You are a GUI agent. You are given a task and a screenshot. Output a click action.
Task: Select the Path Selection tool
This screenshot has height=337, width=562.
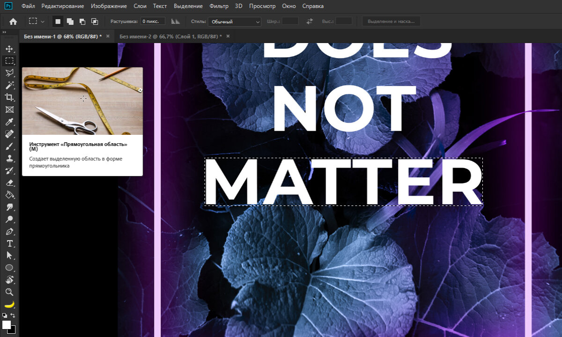tap(9, 256)
